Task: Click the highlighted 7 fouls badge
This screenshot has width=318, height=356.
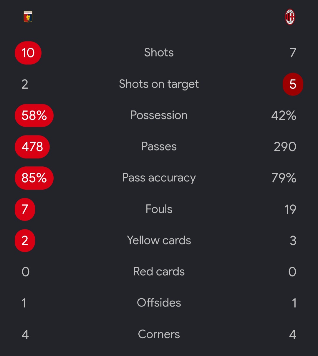Action: tap(25, 209)
